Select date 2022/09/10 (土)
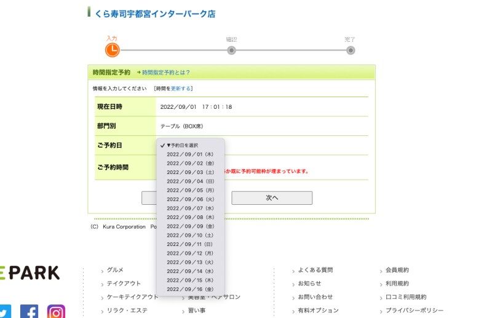 191,236
